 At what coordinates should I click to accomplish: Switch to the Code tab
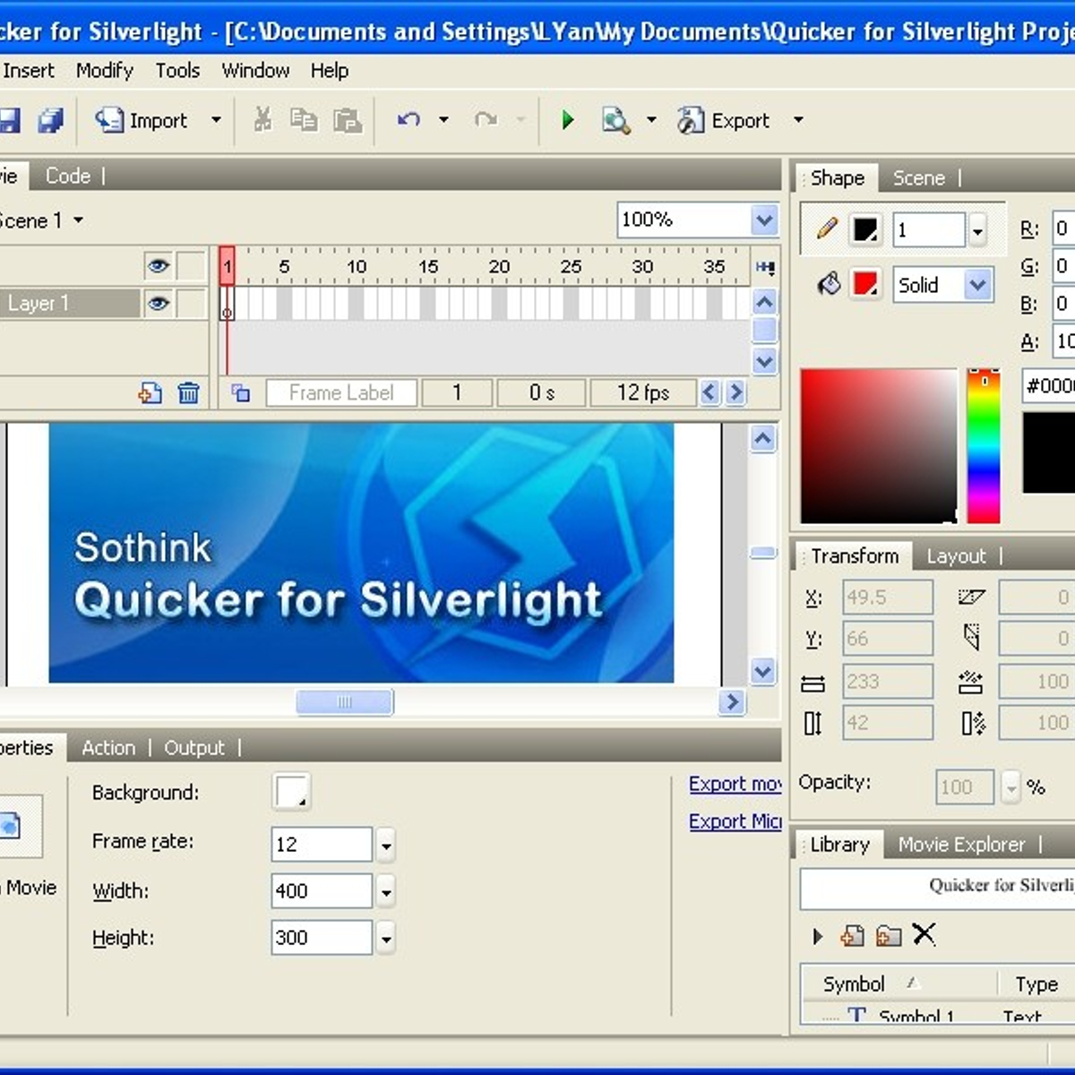tap(68, 176)
